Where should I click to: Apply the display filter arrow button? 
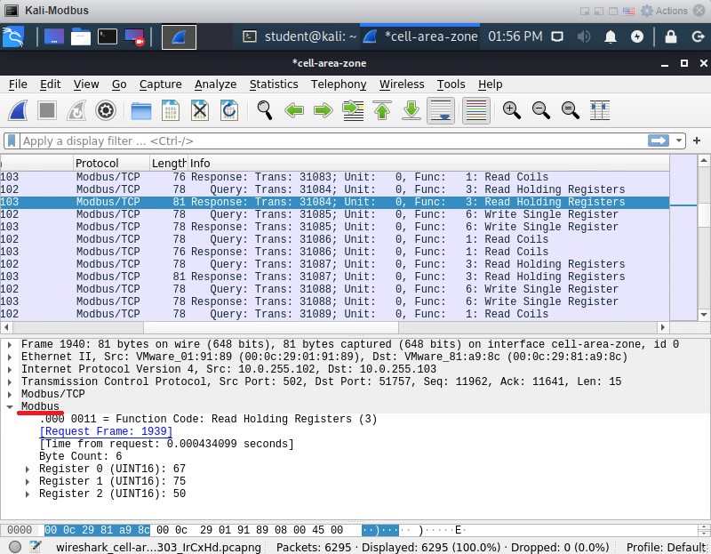pos(659,141)
